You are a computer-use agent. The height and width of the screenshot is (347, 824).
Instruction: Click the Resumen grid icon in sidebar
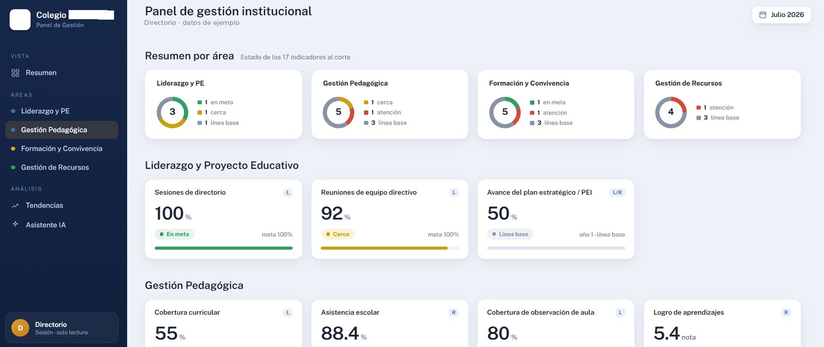click(15, 73)
